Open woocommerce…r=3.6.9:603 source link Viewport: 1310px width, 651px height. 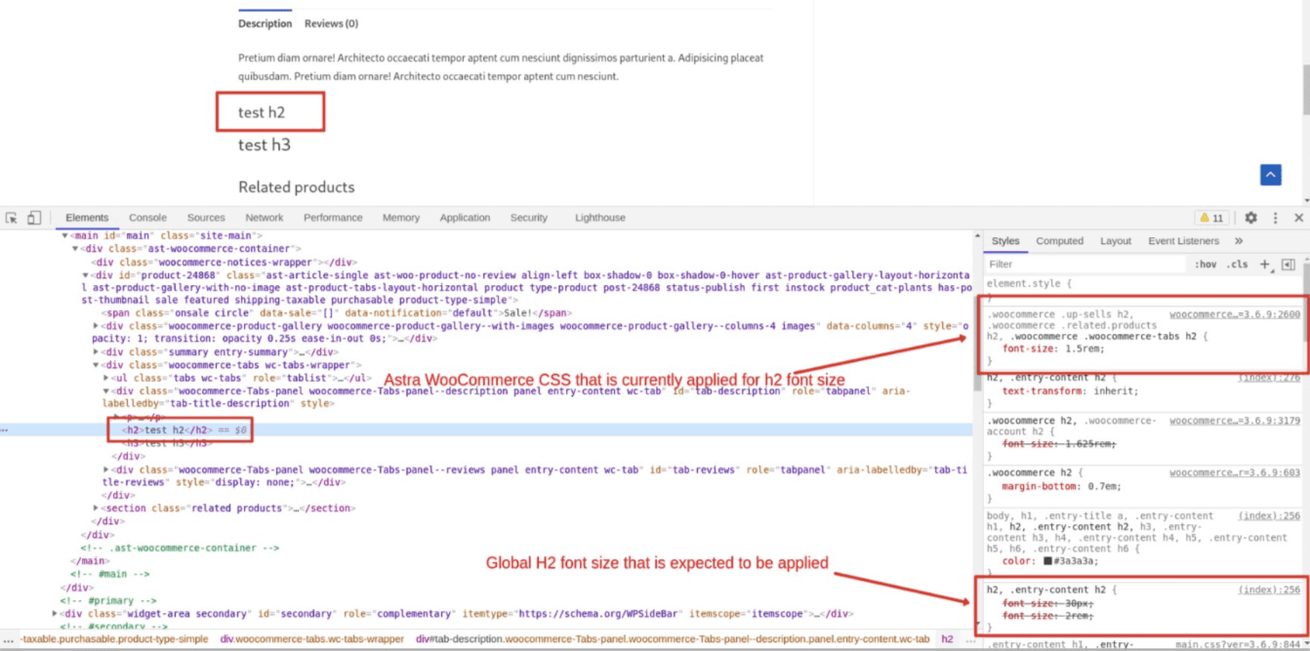[1235, 472]
